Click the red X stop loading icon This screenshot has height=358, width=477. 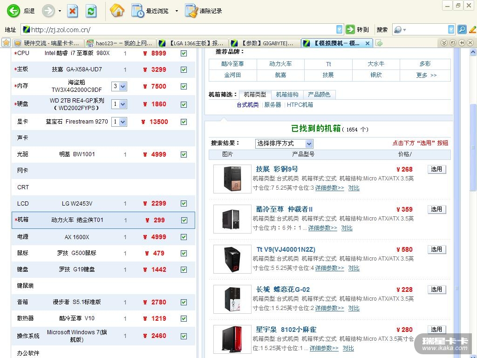[72, 11]
